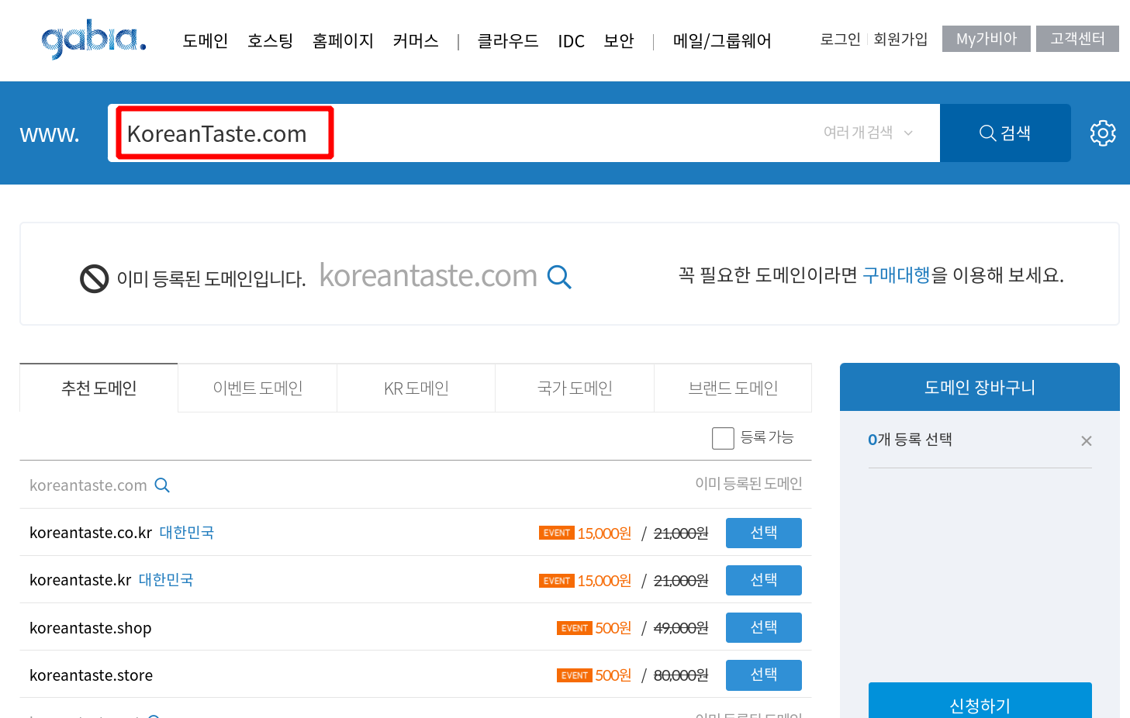Open the 커머스 menu
The height and width of the screenshot is (718, 1130).
(416, 40)
